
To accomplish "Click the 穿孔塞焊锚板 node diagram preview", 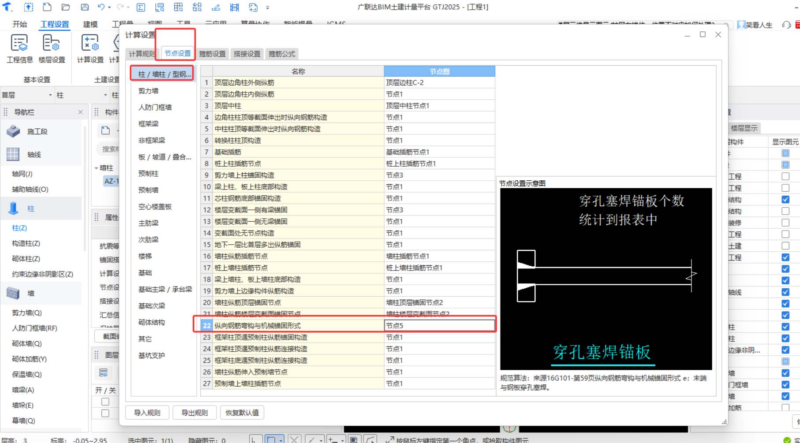I will pyautogui.click(x=606, y=279).
